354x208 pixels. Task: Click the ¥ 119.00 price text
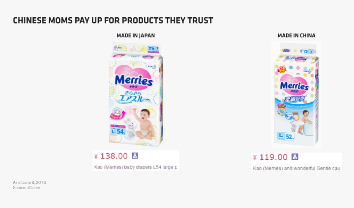click(270, 157)
